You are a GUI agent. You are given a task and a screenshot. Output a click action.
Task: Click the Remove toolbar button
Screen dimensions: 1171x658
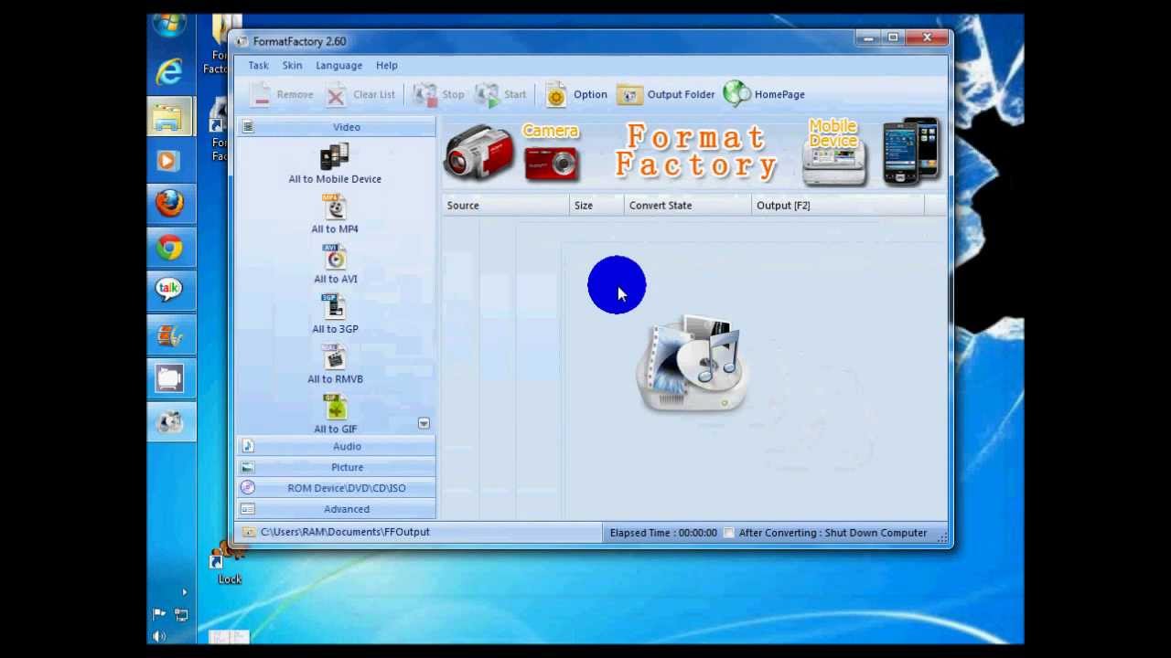pos(283,94)
